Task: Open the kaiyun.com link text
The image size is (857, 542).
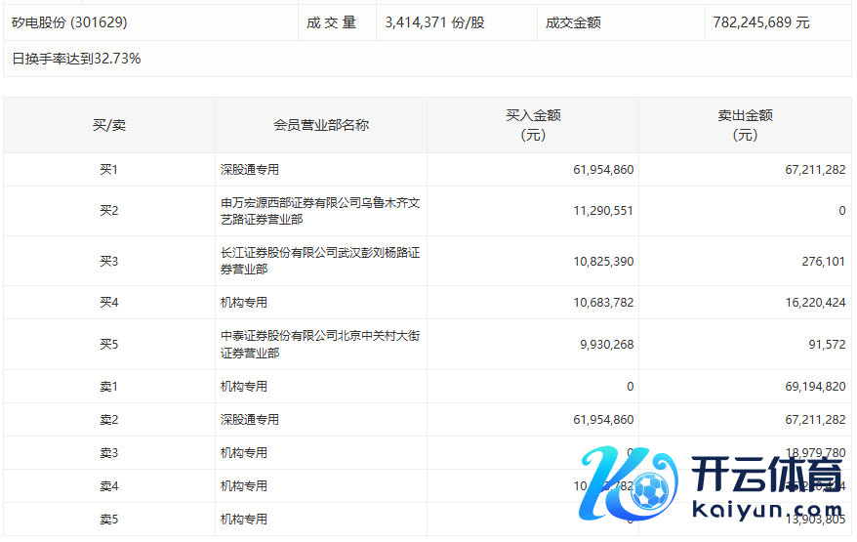Action: (766, 509)
